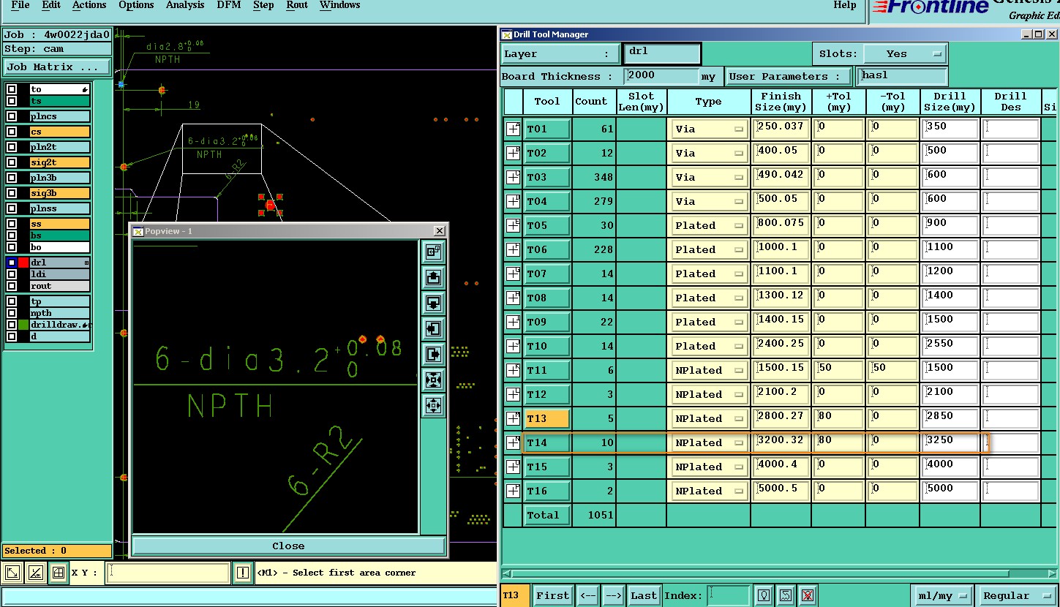Click the plus icon for tool T12
The width and height of the screenshot is (1060, 607).
pyautogui.click(x=514, y=395)
